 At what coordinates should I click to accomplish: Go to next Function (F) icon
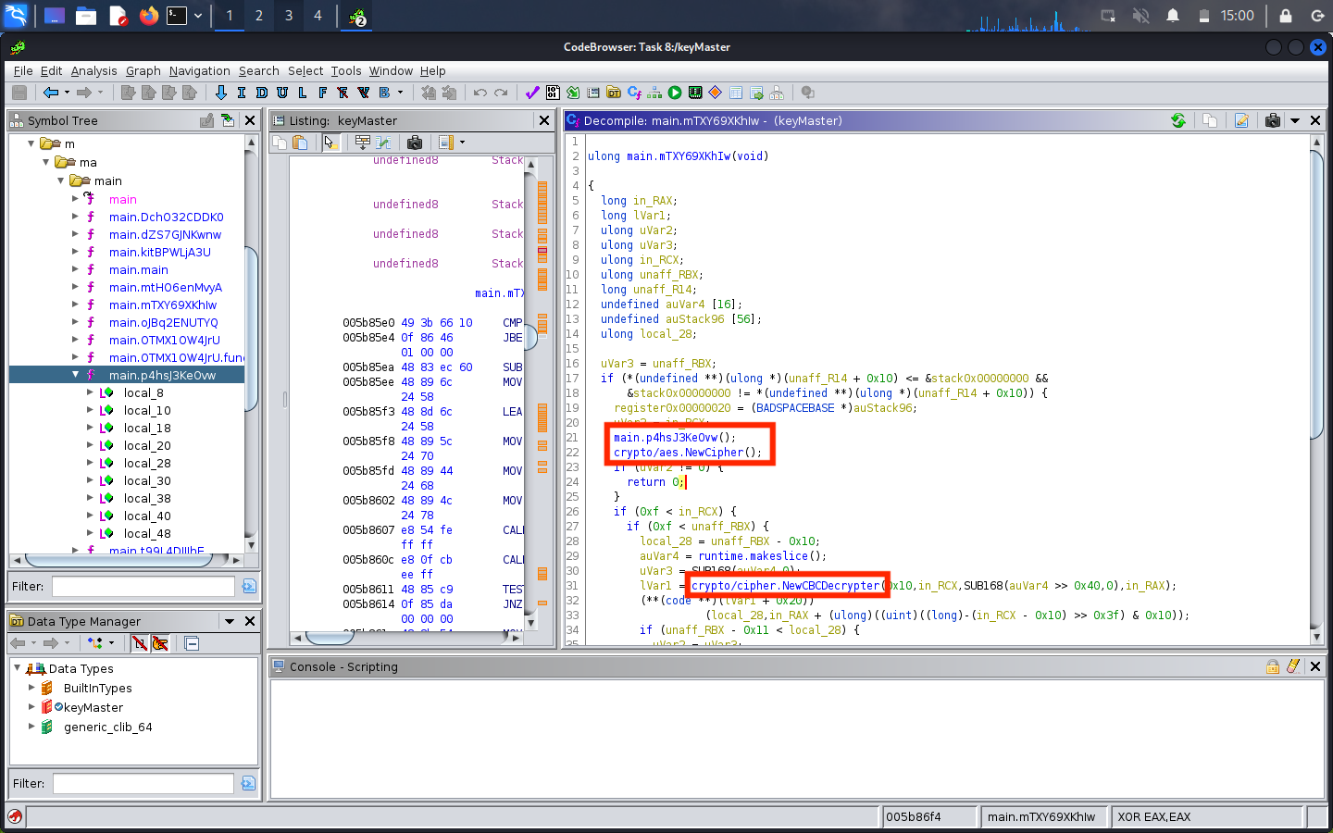pyautogui.click(x=322, y=93)
